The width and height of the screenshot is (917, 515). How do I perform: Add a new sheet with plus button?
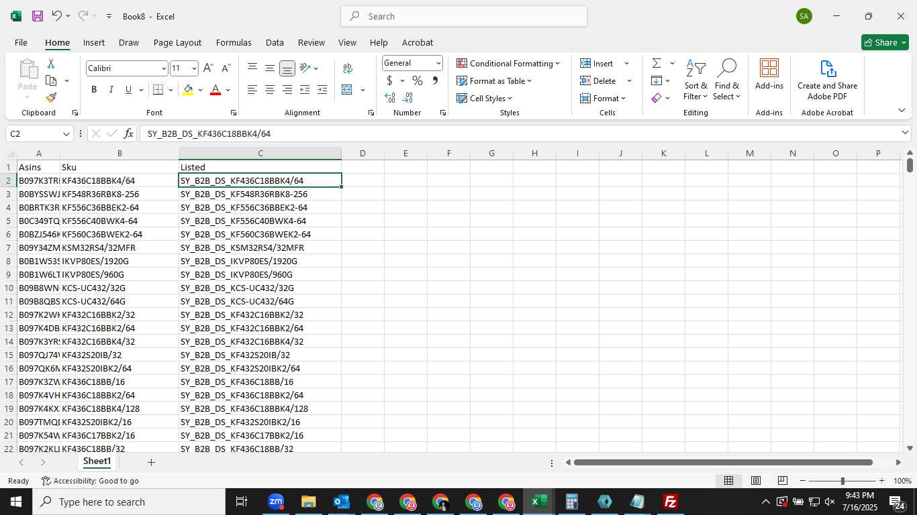click(x=151, y=462)
